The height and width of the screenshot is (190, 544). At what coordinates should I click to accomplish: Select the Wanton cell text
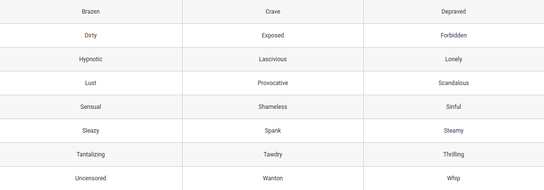273,178
